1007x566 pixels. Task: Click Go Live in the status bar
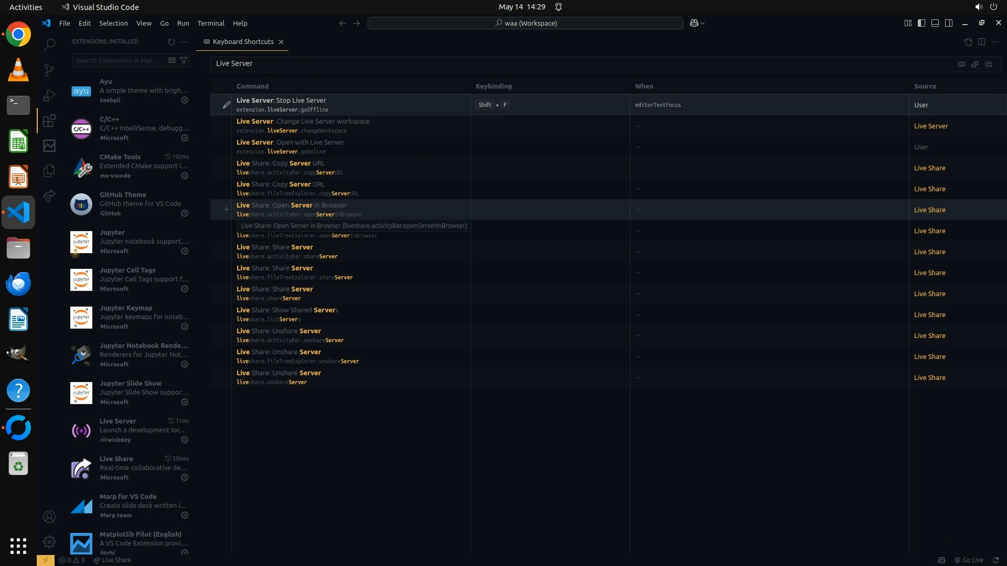point(969,560)
